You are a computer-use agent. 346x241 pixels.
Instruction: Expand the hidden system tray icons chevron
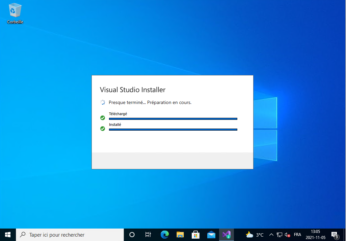(271, 235)
